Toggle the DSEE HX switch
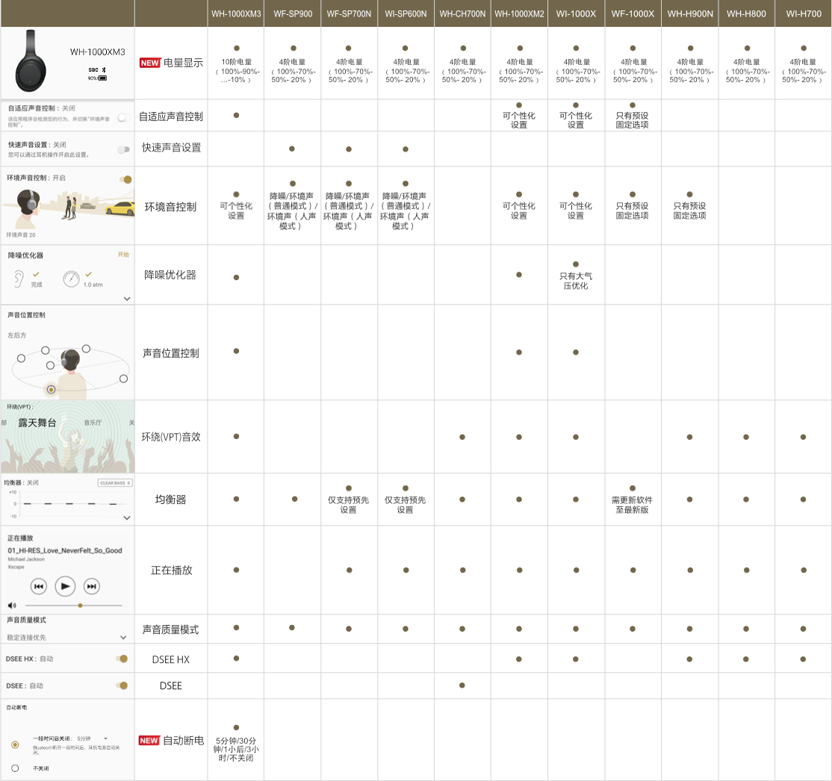 pyautogui.click(x=122, y=659)
